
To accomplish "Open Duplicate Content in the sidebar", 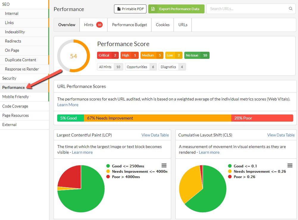I will (24, 60).
